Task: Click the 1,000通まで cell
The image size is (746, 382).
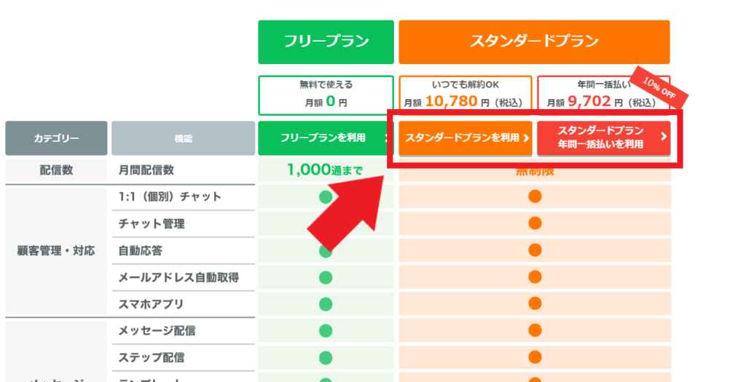Action: point(326,170)
